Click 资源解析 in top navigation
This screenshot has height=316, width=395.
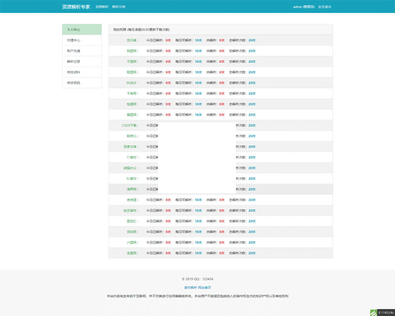pyautogui.click(x=102, y=7)
